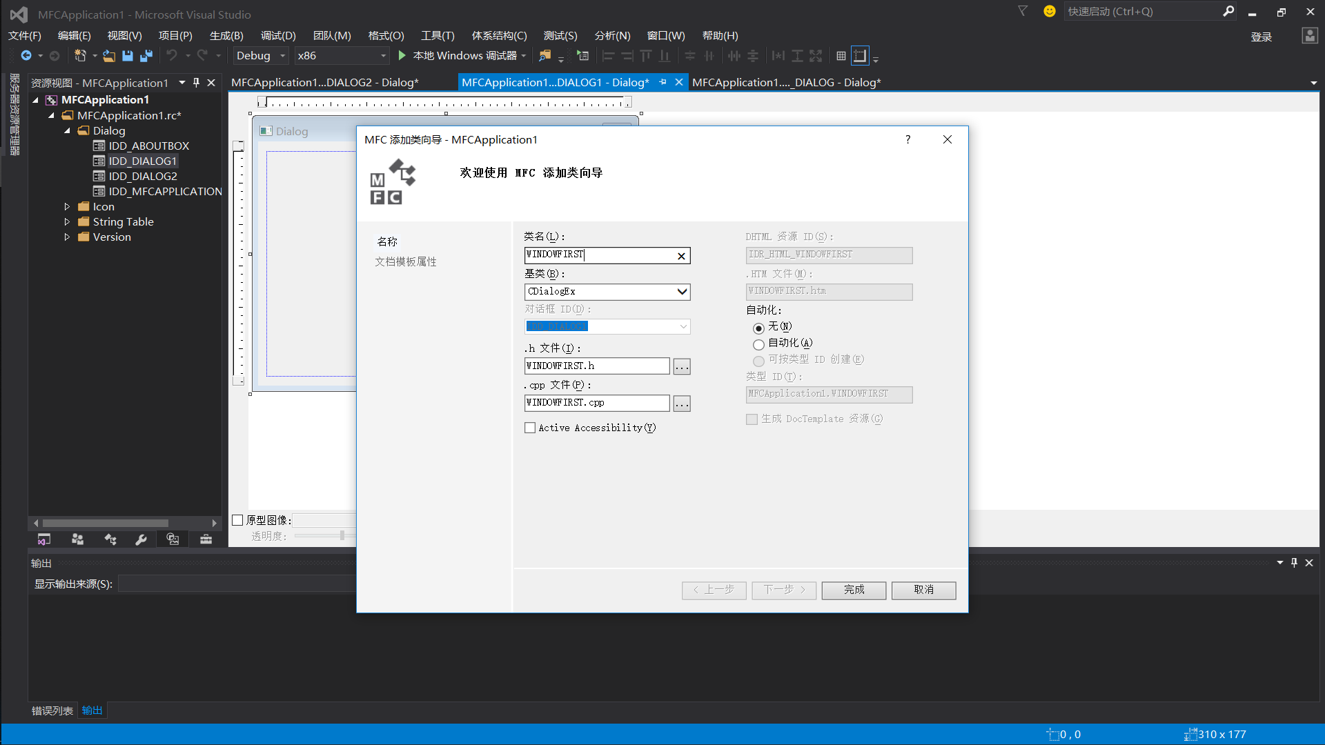
Task: Switch to MFCApplication1...DIALOG2 tab
Action: point(324,83)
